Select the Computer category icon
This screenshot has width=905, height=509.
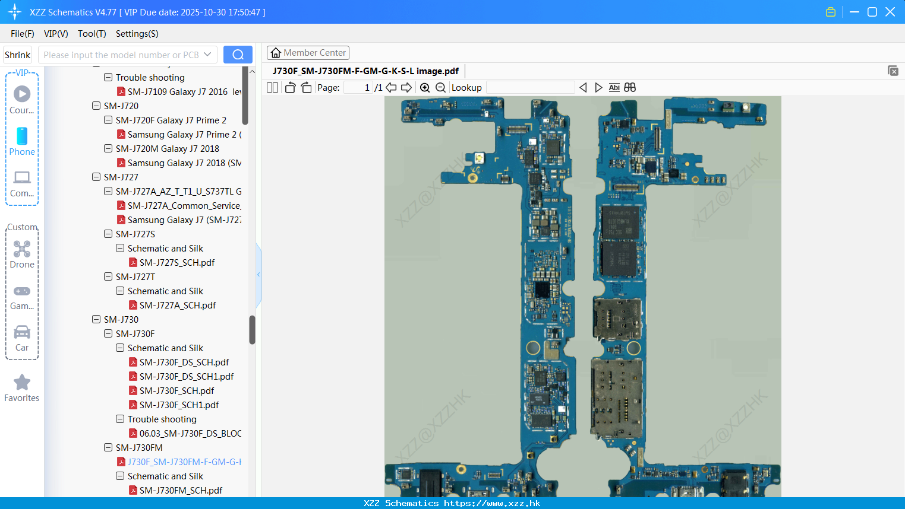[22, 177]
